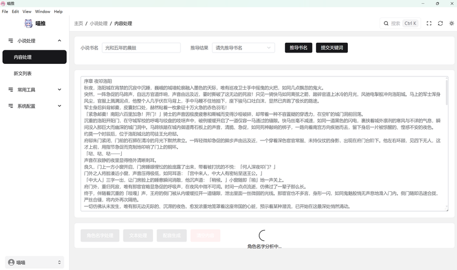Image resolution: width=457 pixels, height=270 pixels.
Task: Click the 小说处理 list icon in the sidebar
Action: click(11, 41)
